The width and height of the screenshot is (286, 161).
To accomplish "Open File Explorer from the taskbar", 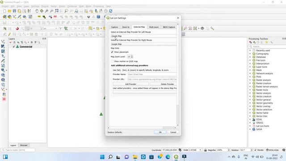I will 135,157.
